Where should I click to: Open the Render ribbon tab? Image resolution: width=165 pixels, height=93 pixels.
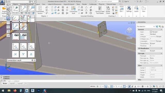tap(84, 4)
